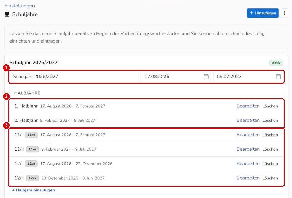Open the calendar picker for 17.08.2026
The width and height of the screenshot is (292, 198).
point(206,77)
